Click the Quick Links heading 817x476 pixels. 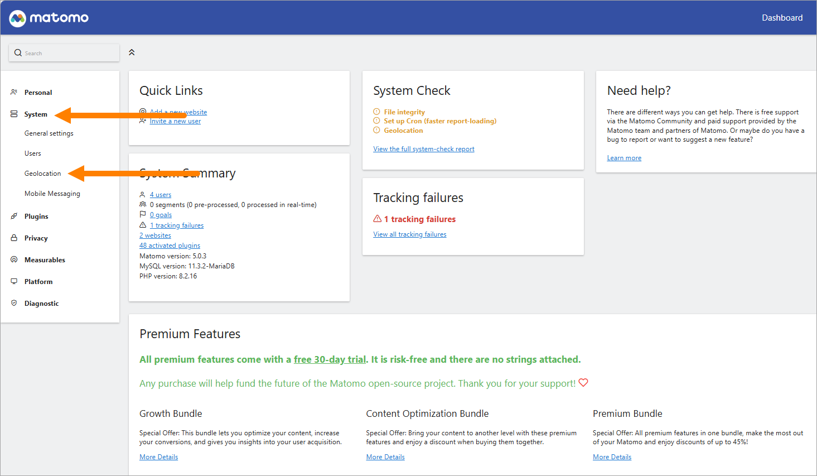(x=171, y=90)
